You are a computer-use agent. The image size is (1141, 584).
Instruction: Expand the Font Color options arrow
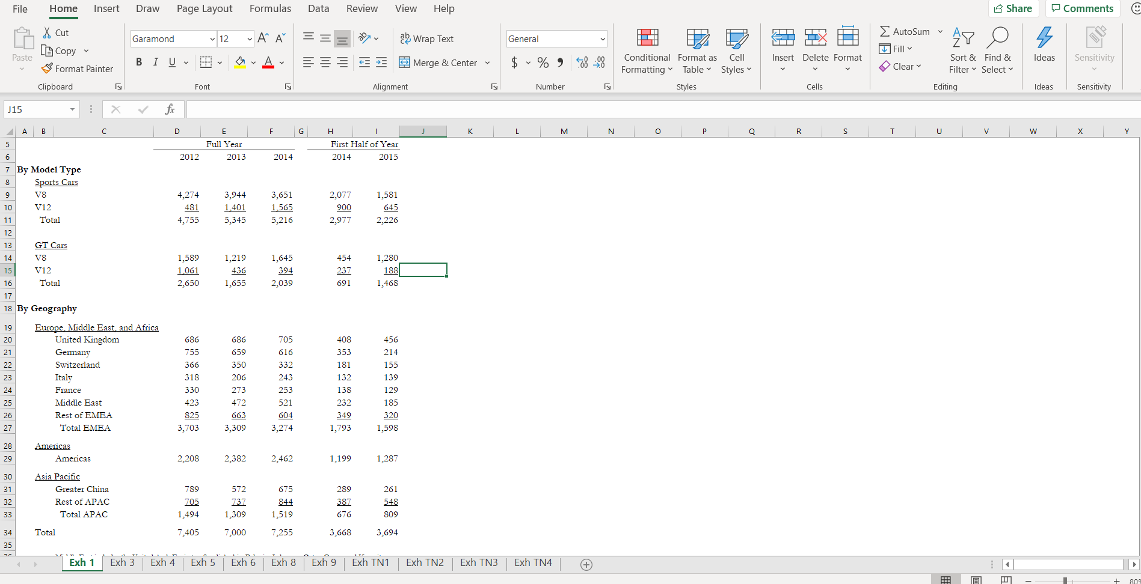(281, 62)
